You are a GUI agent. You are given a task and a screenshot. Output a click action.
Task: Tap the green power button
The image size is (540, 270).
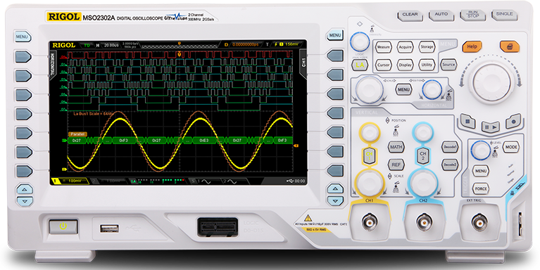point(63,226)
